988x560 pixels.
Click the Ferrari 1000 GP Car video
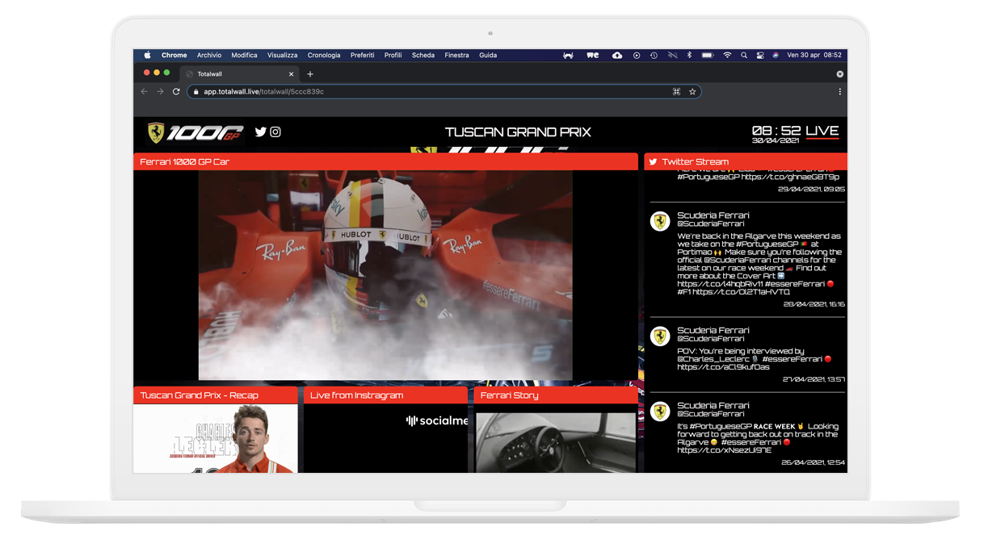tap(385, 275)
